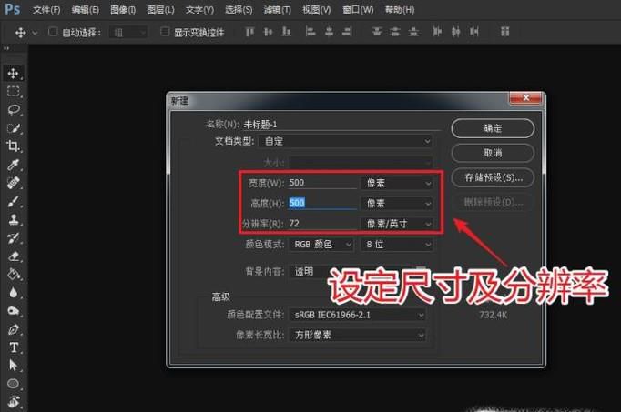Click the 分辨率(R) field showing 72
The height and width of the screenshot is (412, 621).
[322, 224]
